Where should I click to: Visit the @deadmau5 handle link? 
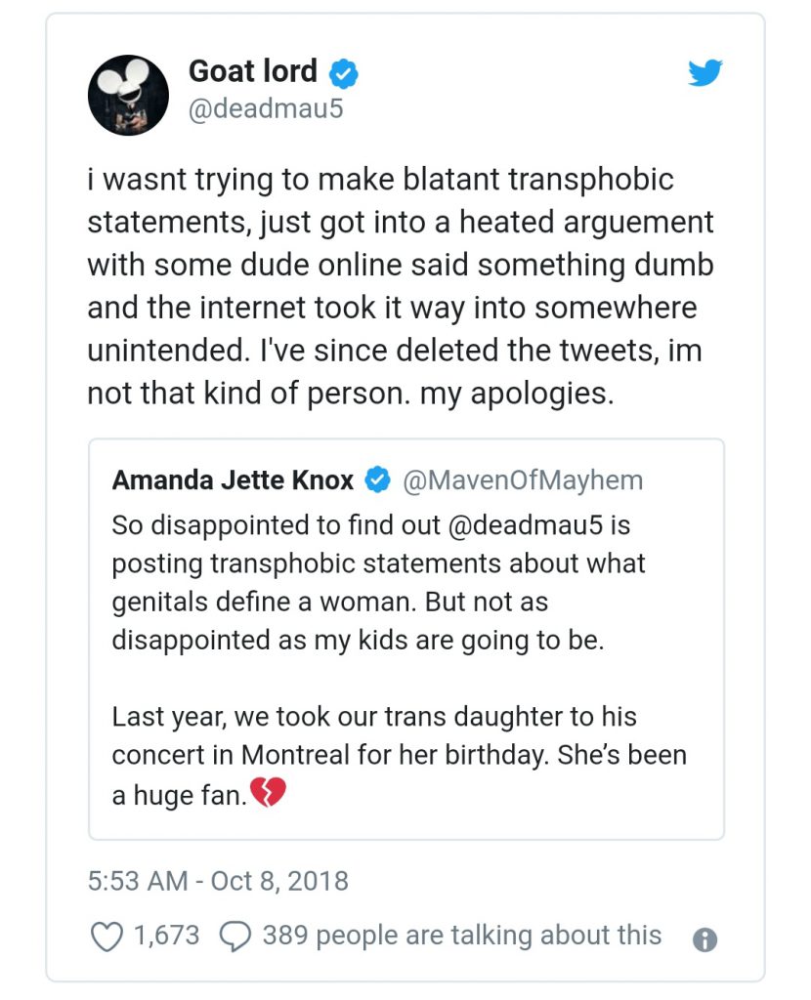pos(266,108)
